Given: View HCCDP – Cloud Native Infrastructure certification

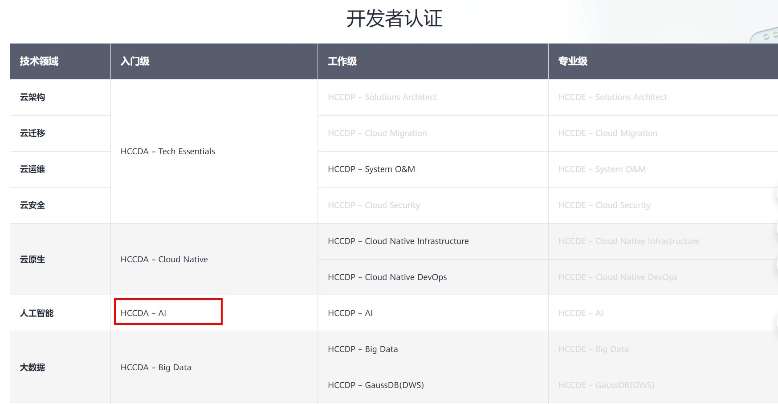Looking at the screenshot, I should pos(398,241).
